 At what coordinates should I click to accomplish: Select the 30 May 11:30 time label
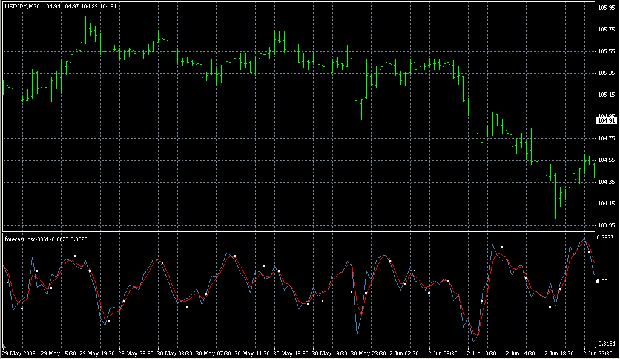click(253, 353)
